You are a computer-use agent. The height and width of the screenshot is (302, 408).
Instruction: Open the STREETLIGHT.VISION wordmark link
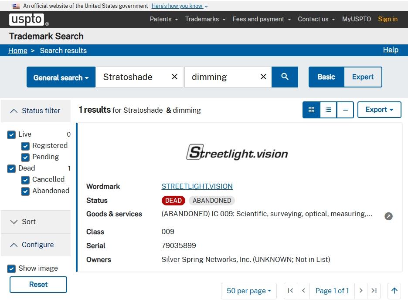[x=197, y=186]
